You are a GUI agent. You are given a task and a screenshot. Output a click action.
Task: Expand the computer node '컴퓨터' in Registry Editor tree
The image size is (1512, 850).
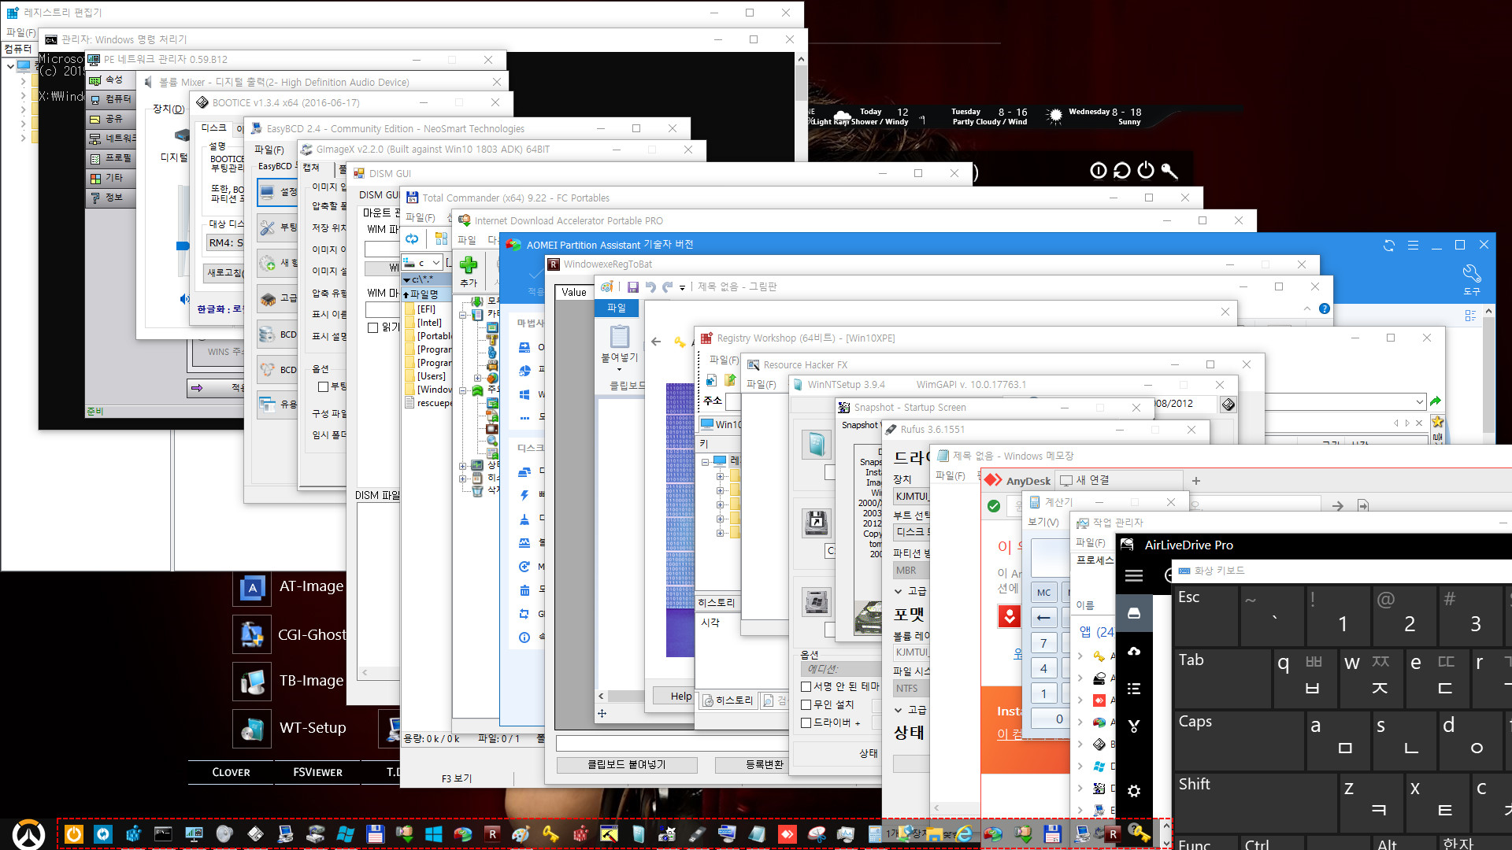pyautogui.click(x=10, y=66)
